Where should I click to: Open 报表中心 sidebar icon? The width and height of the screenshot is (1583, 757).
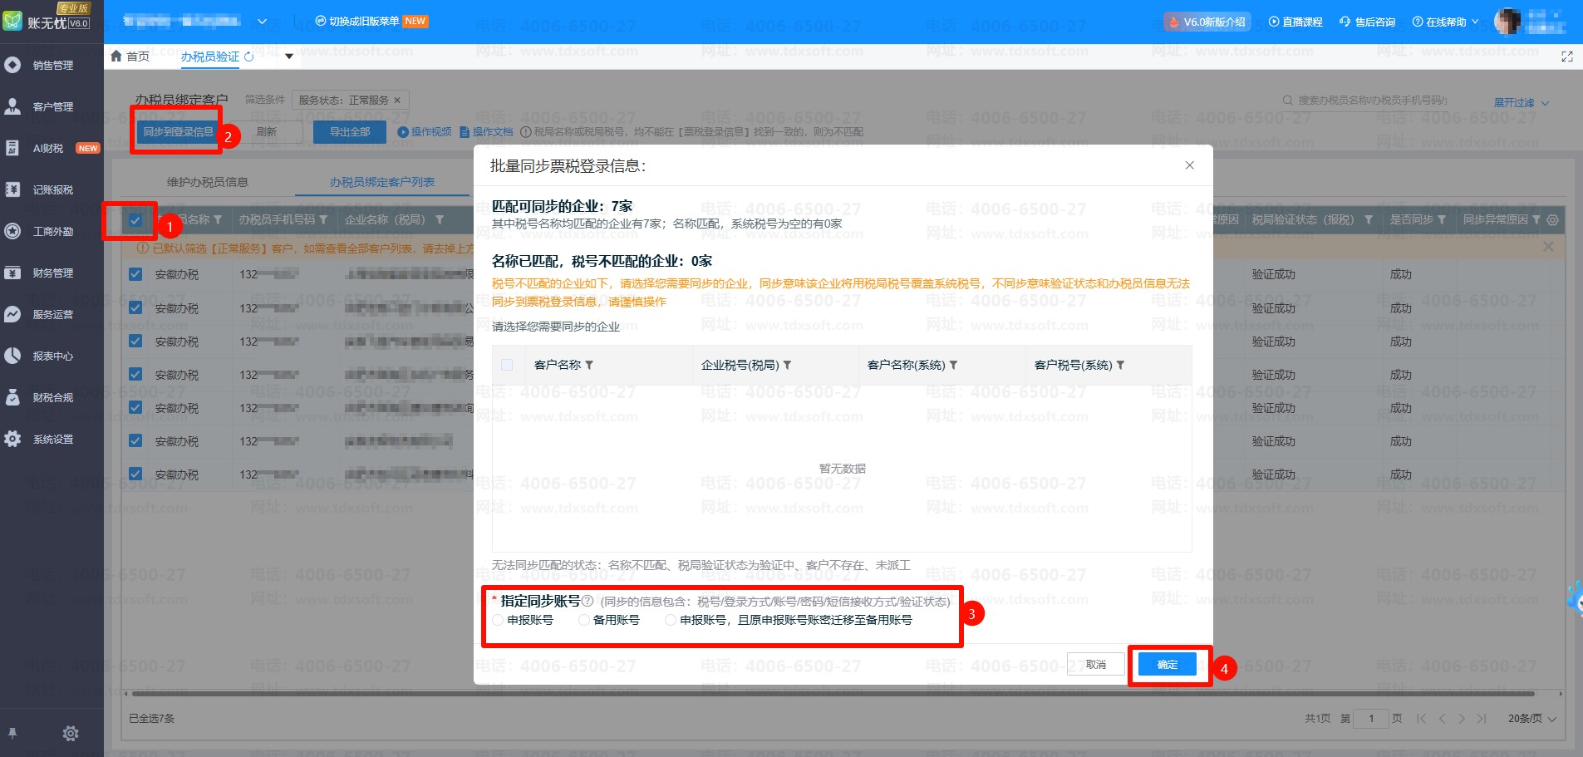13,356
